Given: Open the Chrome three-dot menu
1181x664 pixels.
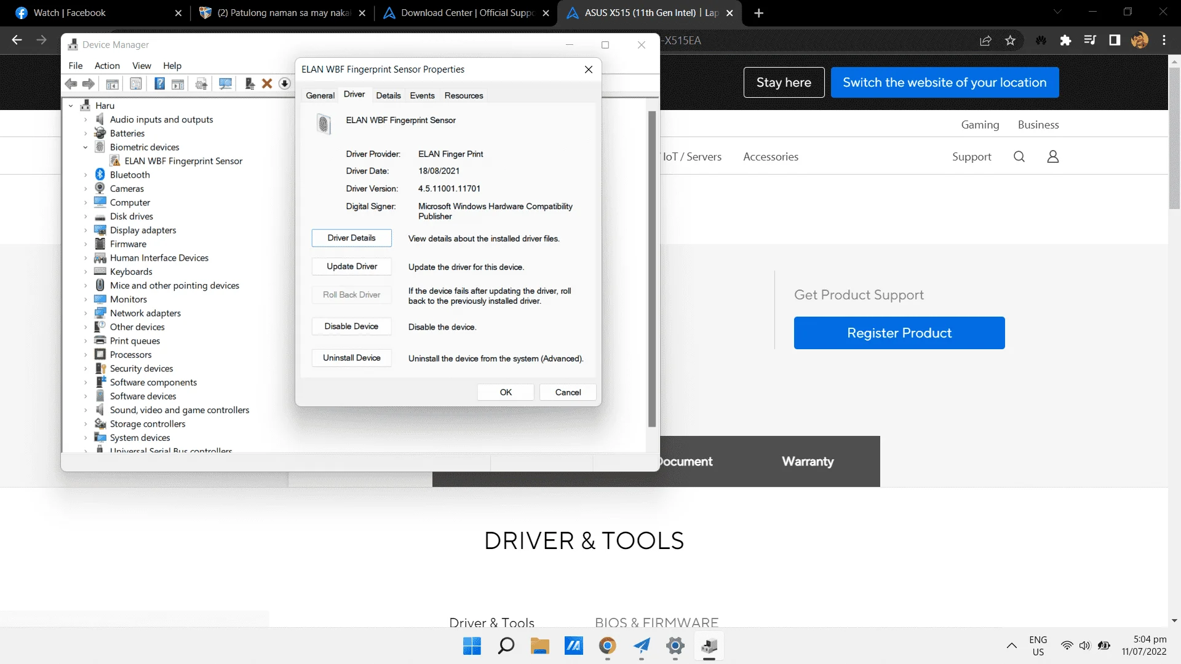Looking at the screenshot, I should click(1164, 41).
